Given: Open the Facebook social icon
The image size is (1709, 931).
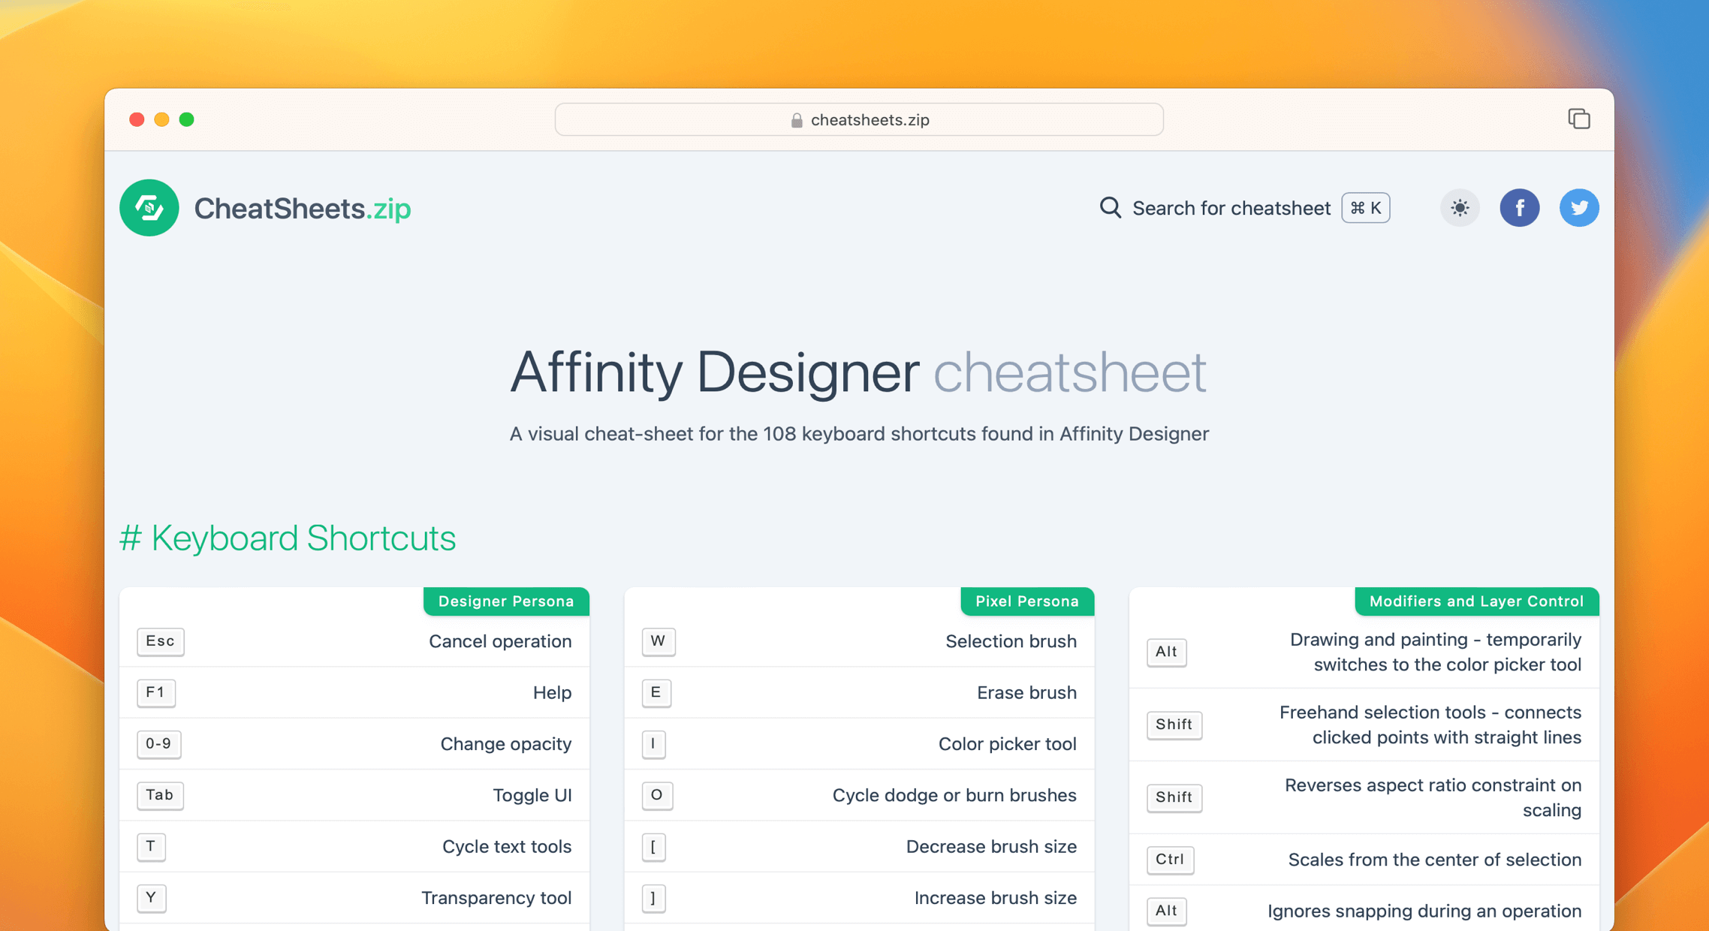Looking at the screenshot, I should 1520,208.
